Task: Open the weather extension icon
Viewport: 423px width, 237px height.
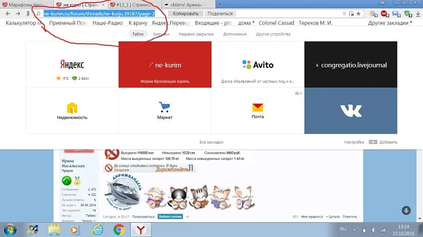Action: (373, 14)
